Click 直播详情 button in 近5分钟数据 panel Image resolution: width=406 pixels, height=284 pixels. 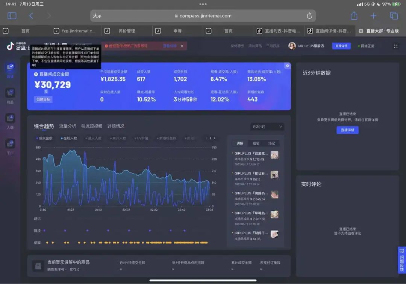347,130
